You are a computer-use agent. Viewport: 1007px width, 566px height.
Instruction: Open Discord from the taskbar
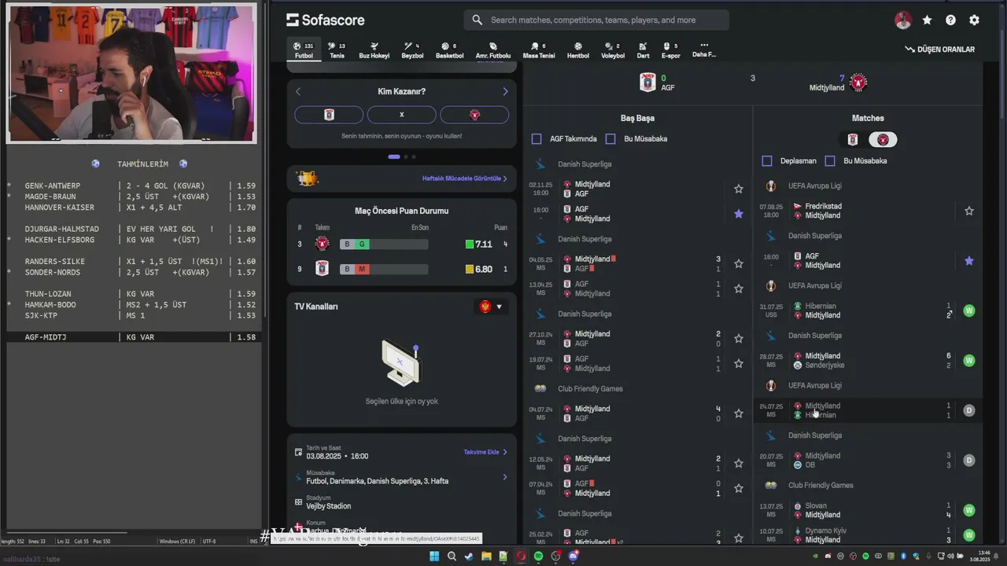pos(573,556)
